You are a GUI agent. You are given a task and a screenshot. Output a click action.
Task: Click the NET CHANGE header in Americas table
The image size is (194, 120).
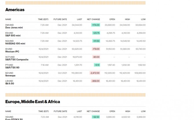(x=93, y=19)
